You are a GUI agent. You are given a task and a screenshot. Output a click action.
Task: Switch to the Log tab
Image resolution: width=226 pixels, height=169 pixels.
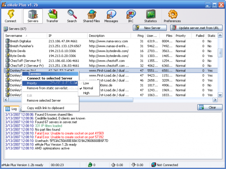pos(12,109)
